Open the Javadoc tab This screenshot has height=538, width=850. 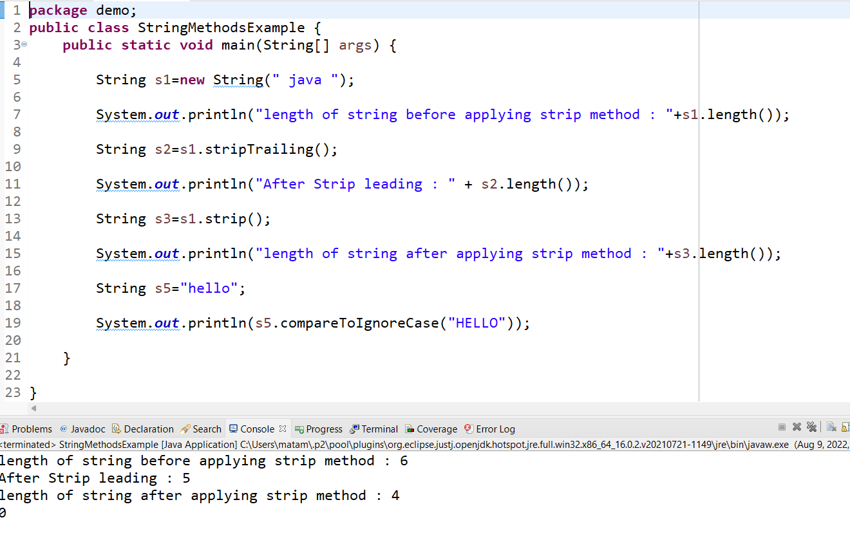click(82, 429)
